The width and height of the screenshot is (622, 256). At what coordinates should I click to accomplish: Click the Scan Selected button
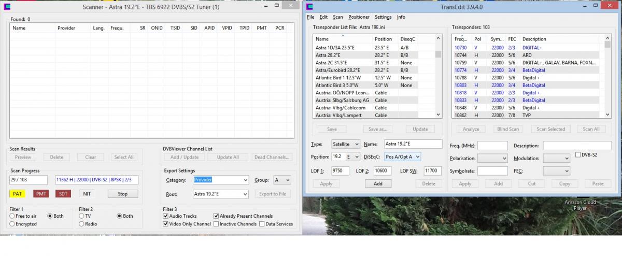click(550, 129)
